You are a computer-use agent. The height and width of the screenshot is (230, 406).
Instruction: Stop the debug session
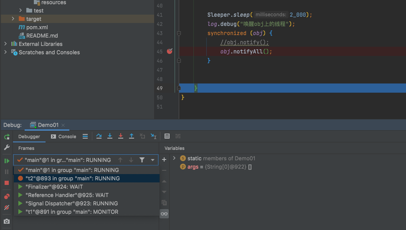7,183
